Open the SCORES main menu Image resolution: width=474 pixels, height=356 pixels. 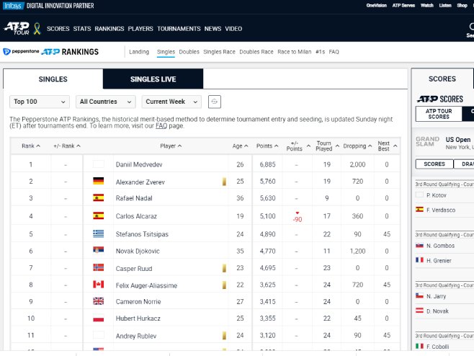pyautogui.click(x=58, y=29)
